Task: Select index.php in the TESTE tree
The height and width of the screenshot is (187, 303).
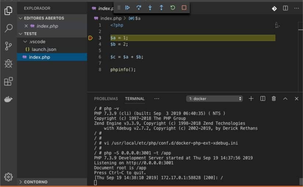Action: pyautogui.click(x=52, y=57)
